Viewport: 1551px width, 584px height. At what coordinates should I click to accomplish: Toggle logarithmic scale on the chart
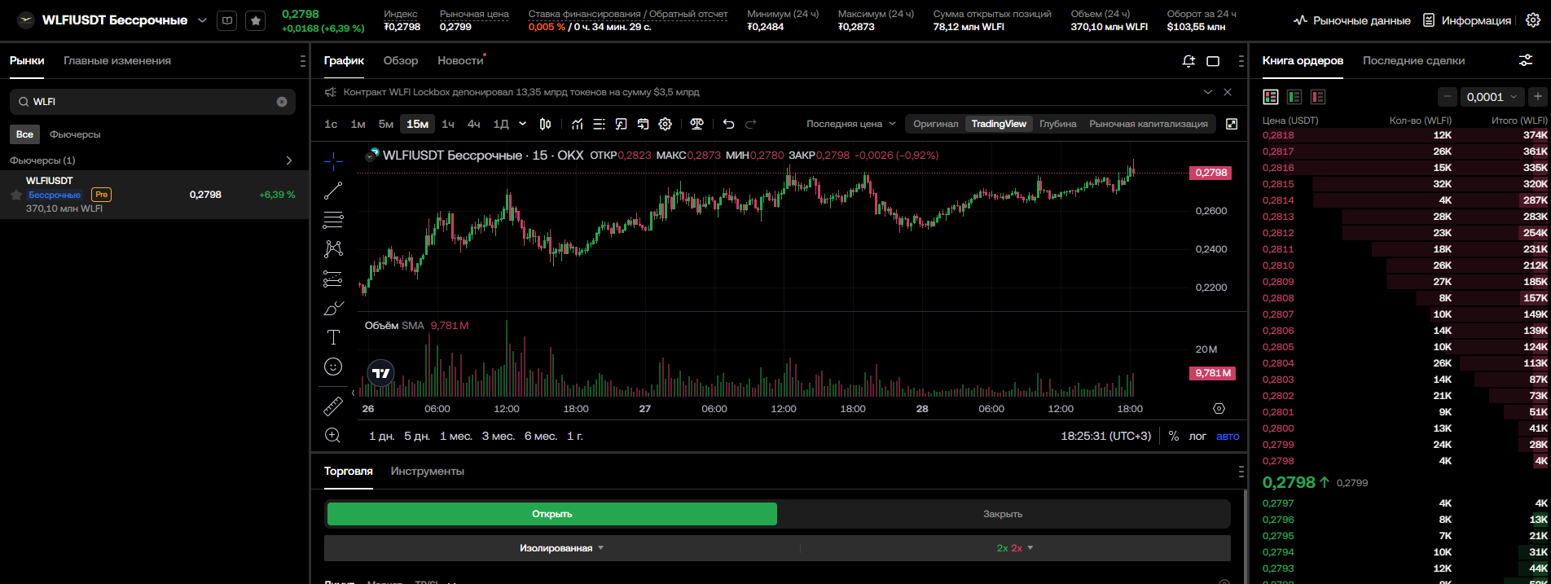click(x=1197, y=436)
